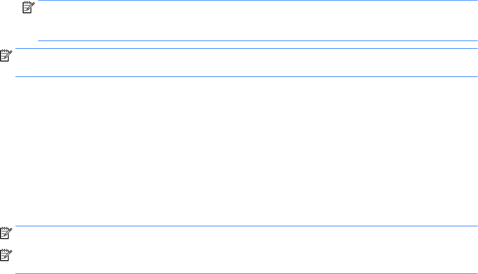Image resolution: width=478 pixels, height=274 pixels.
Task: Click the left end of the second note's bottom line
Action: point(17,77)
